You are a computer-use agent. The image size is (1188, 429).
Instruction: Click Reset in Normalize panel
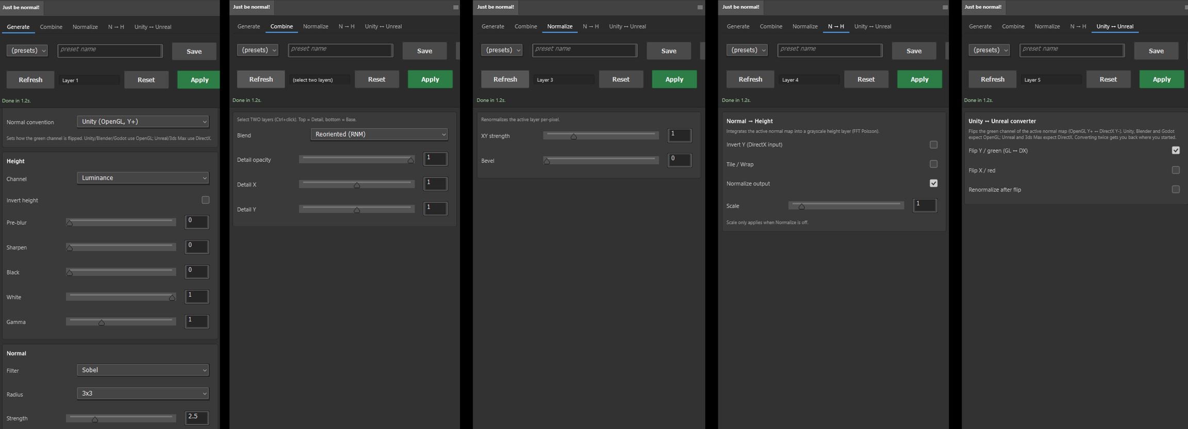[621, 79]
